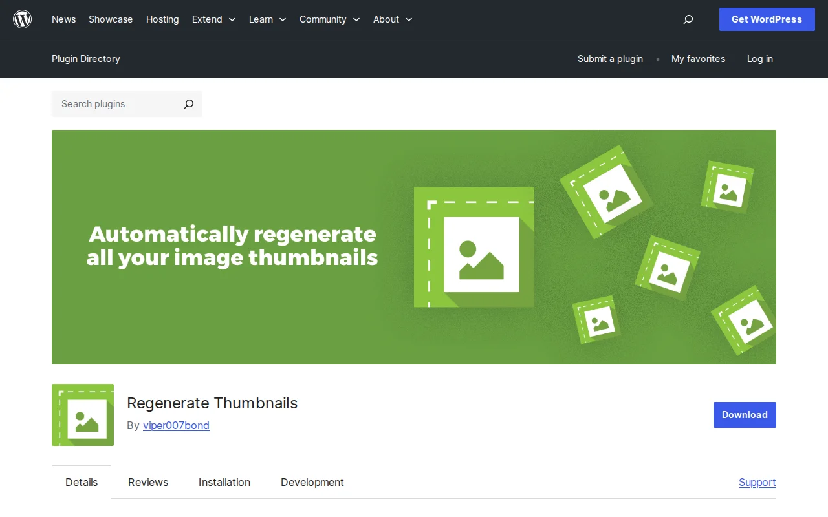Switch to the Reviews tab
The height and width of the screenshot is (517, 828).
click(x=147, y=482)
